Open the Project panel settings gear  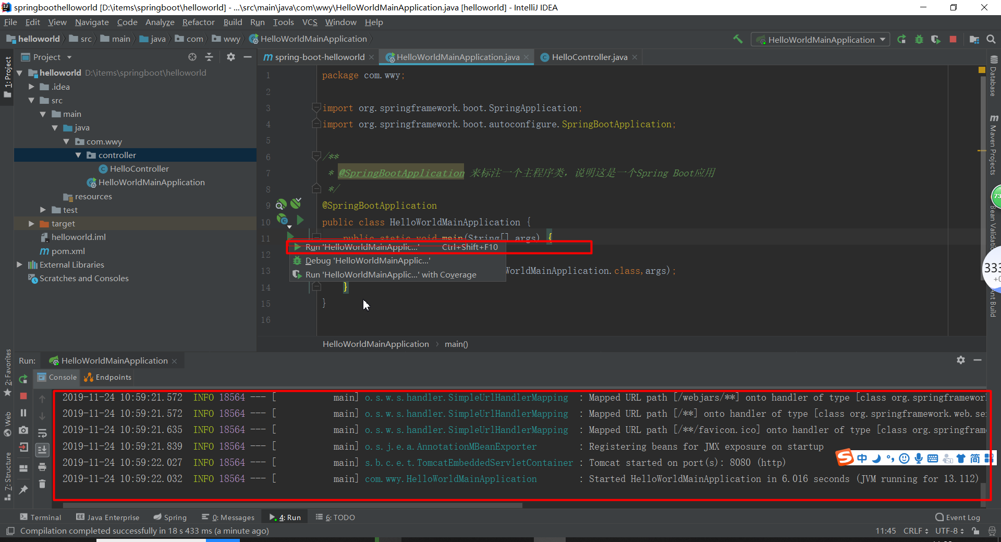pos(231,57)
